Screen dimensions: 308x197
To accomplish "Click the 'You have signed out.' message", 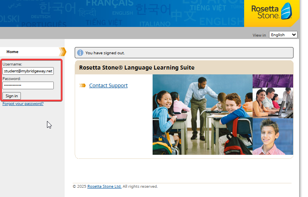I will pos(105,53).
